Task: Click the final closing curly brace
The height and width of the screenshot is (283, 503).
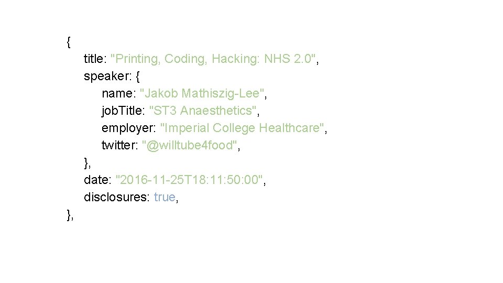Action: tap(70, 214)
